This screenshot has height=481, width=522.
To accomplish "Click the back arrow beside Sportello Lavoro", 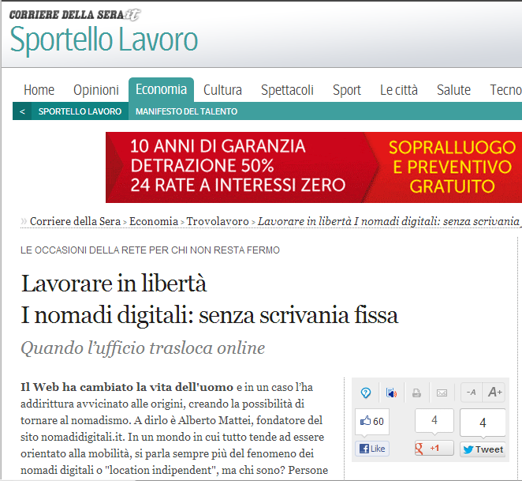I will tap(22, 111).
